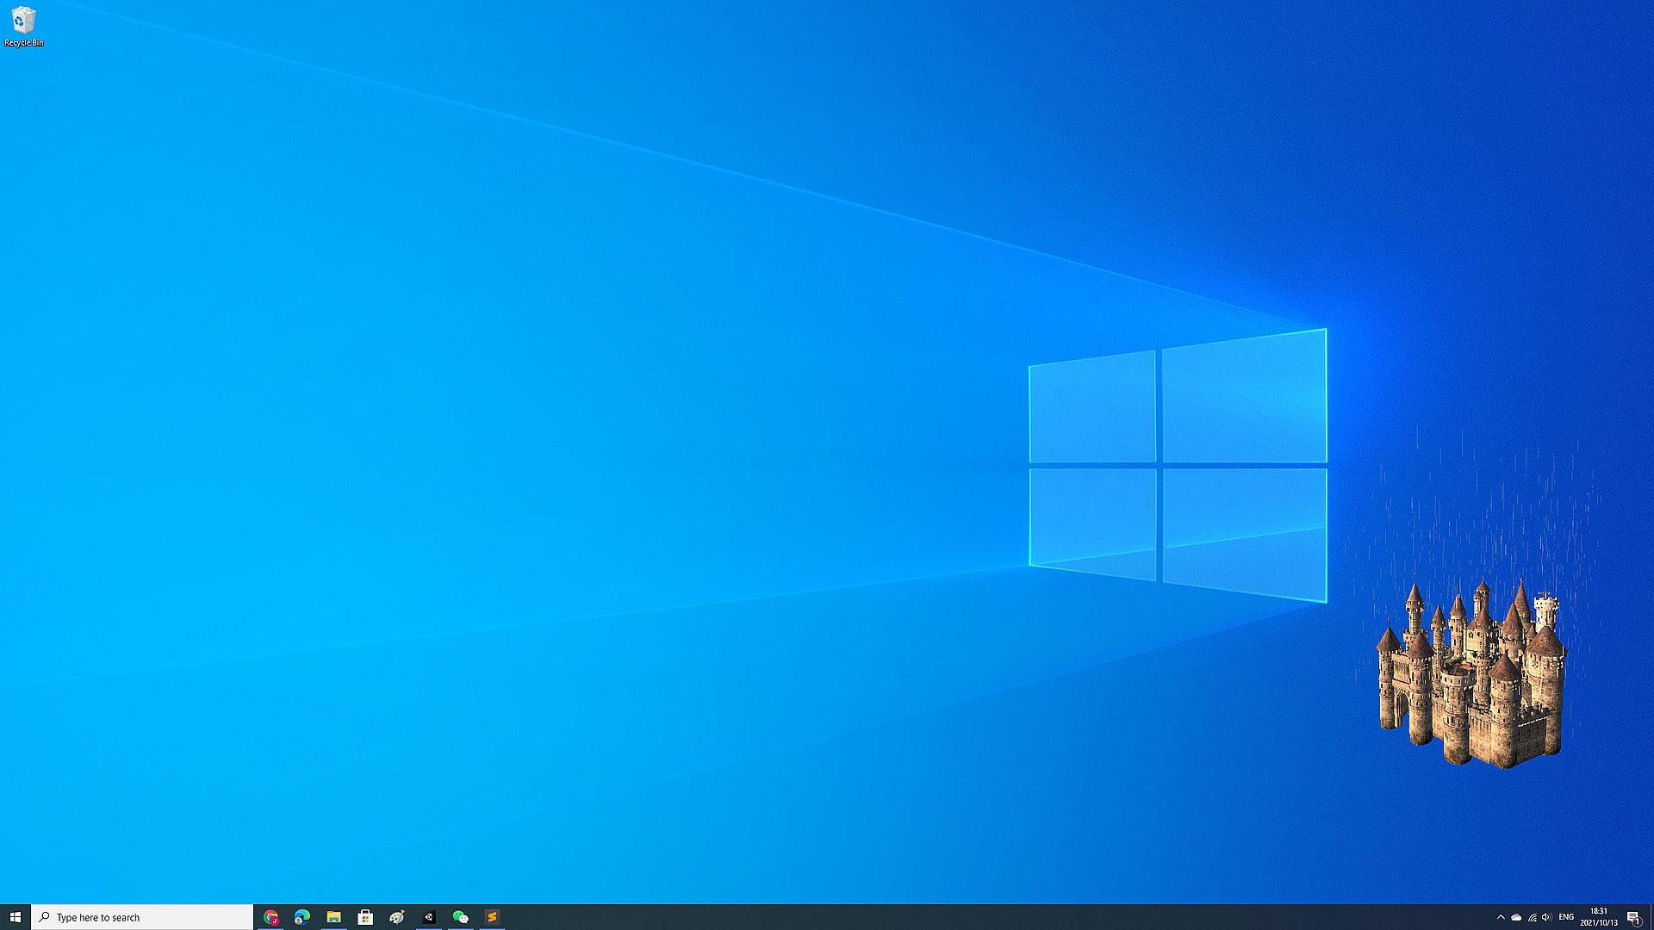The height and width of the screenshot is (930, 1654).
Task: Open the Wi-Fi network flyout
Action: tap(1532, 917)
